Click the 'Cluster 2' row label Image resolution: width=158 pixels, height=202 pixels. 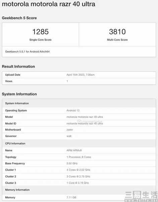(x=10, y=176)
